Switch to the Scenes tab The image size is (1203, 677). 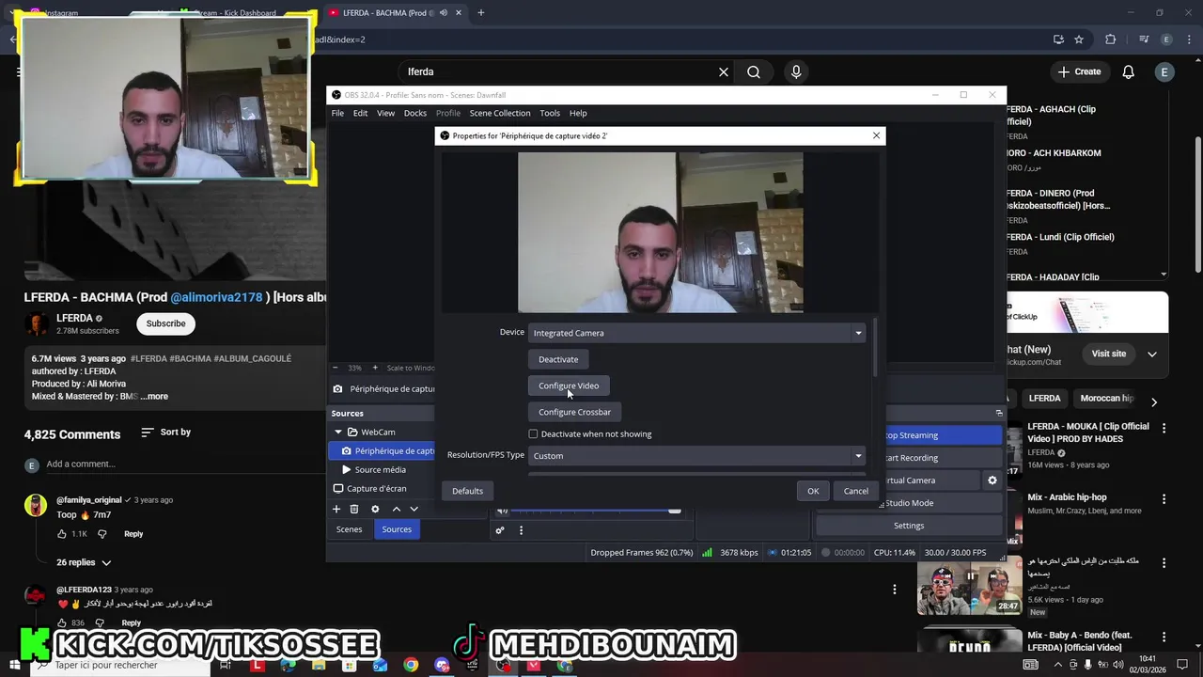[349, 529]
